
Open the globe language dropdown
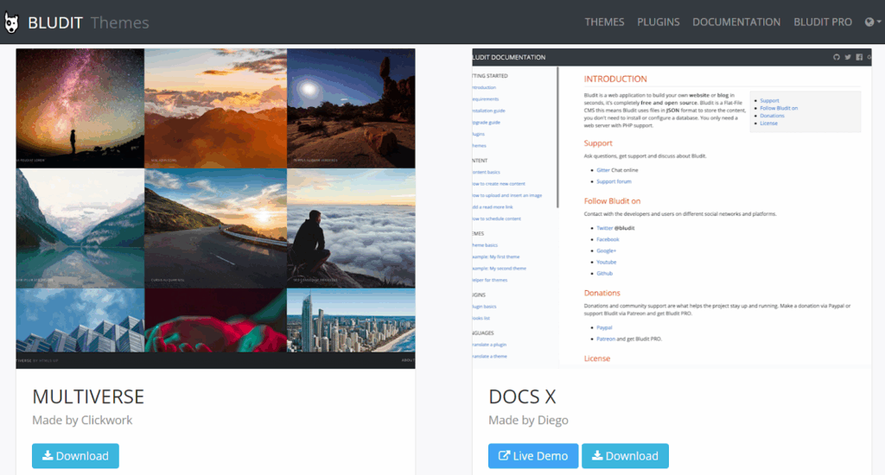[x=873, y=22]
